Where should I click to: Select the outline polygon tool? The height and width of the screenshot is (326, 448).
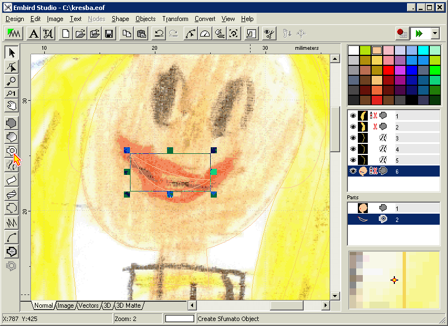[x=12, y=209]
